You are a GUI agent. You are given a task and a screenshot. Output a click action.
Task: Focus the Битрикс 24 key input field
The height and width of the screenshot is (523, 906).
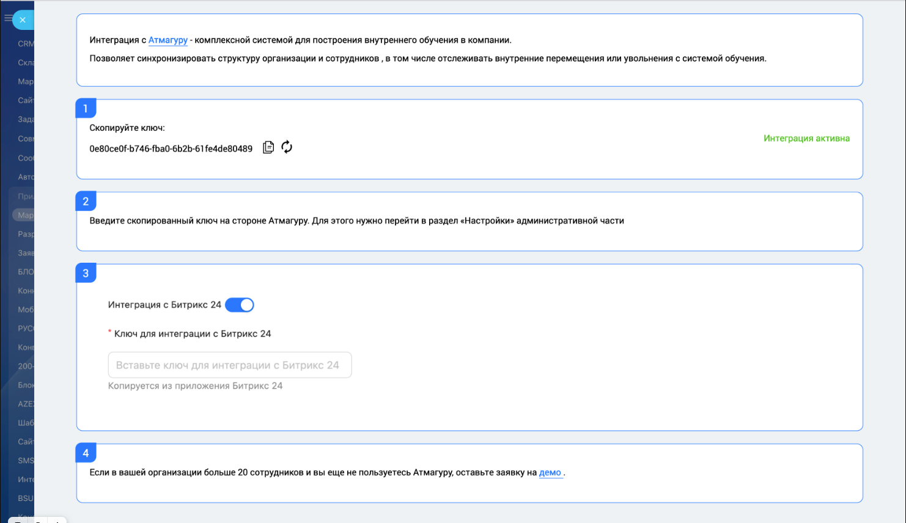pos(230,365)
